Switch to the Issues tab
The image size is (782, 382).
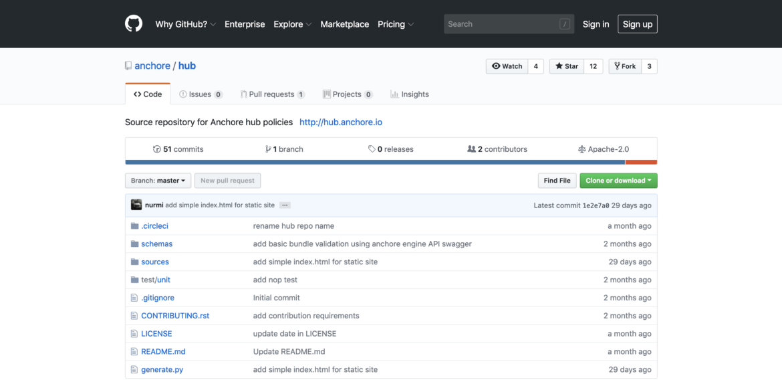click(201, 94)
